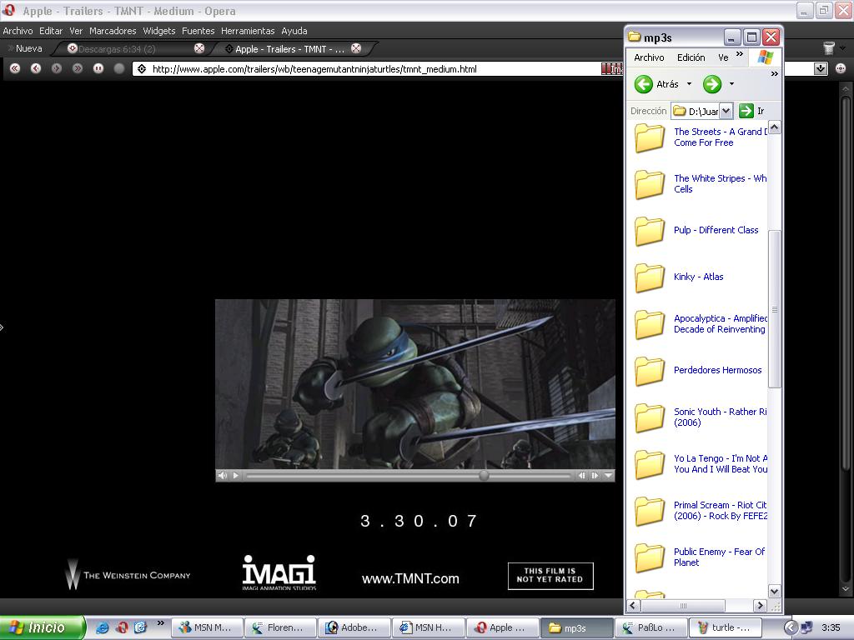Select Sonic Youth Rather Ripped folder

click(x=702, y=417)
